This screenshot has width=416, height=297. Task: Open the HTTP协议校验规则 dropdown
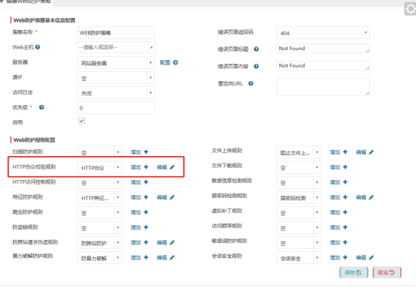click(x=100, y=167)
